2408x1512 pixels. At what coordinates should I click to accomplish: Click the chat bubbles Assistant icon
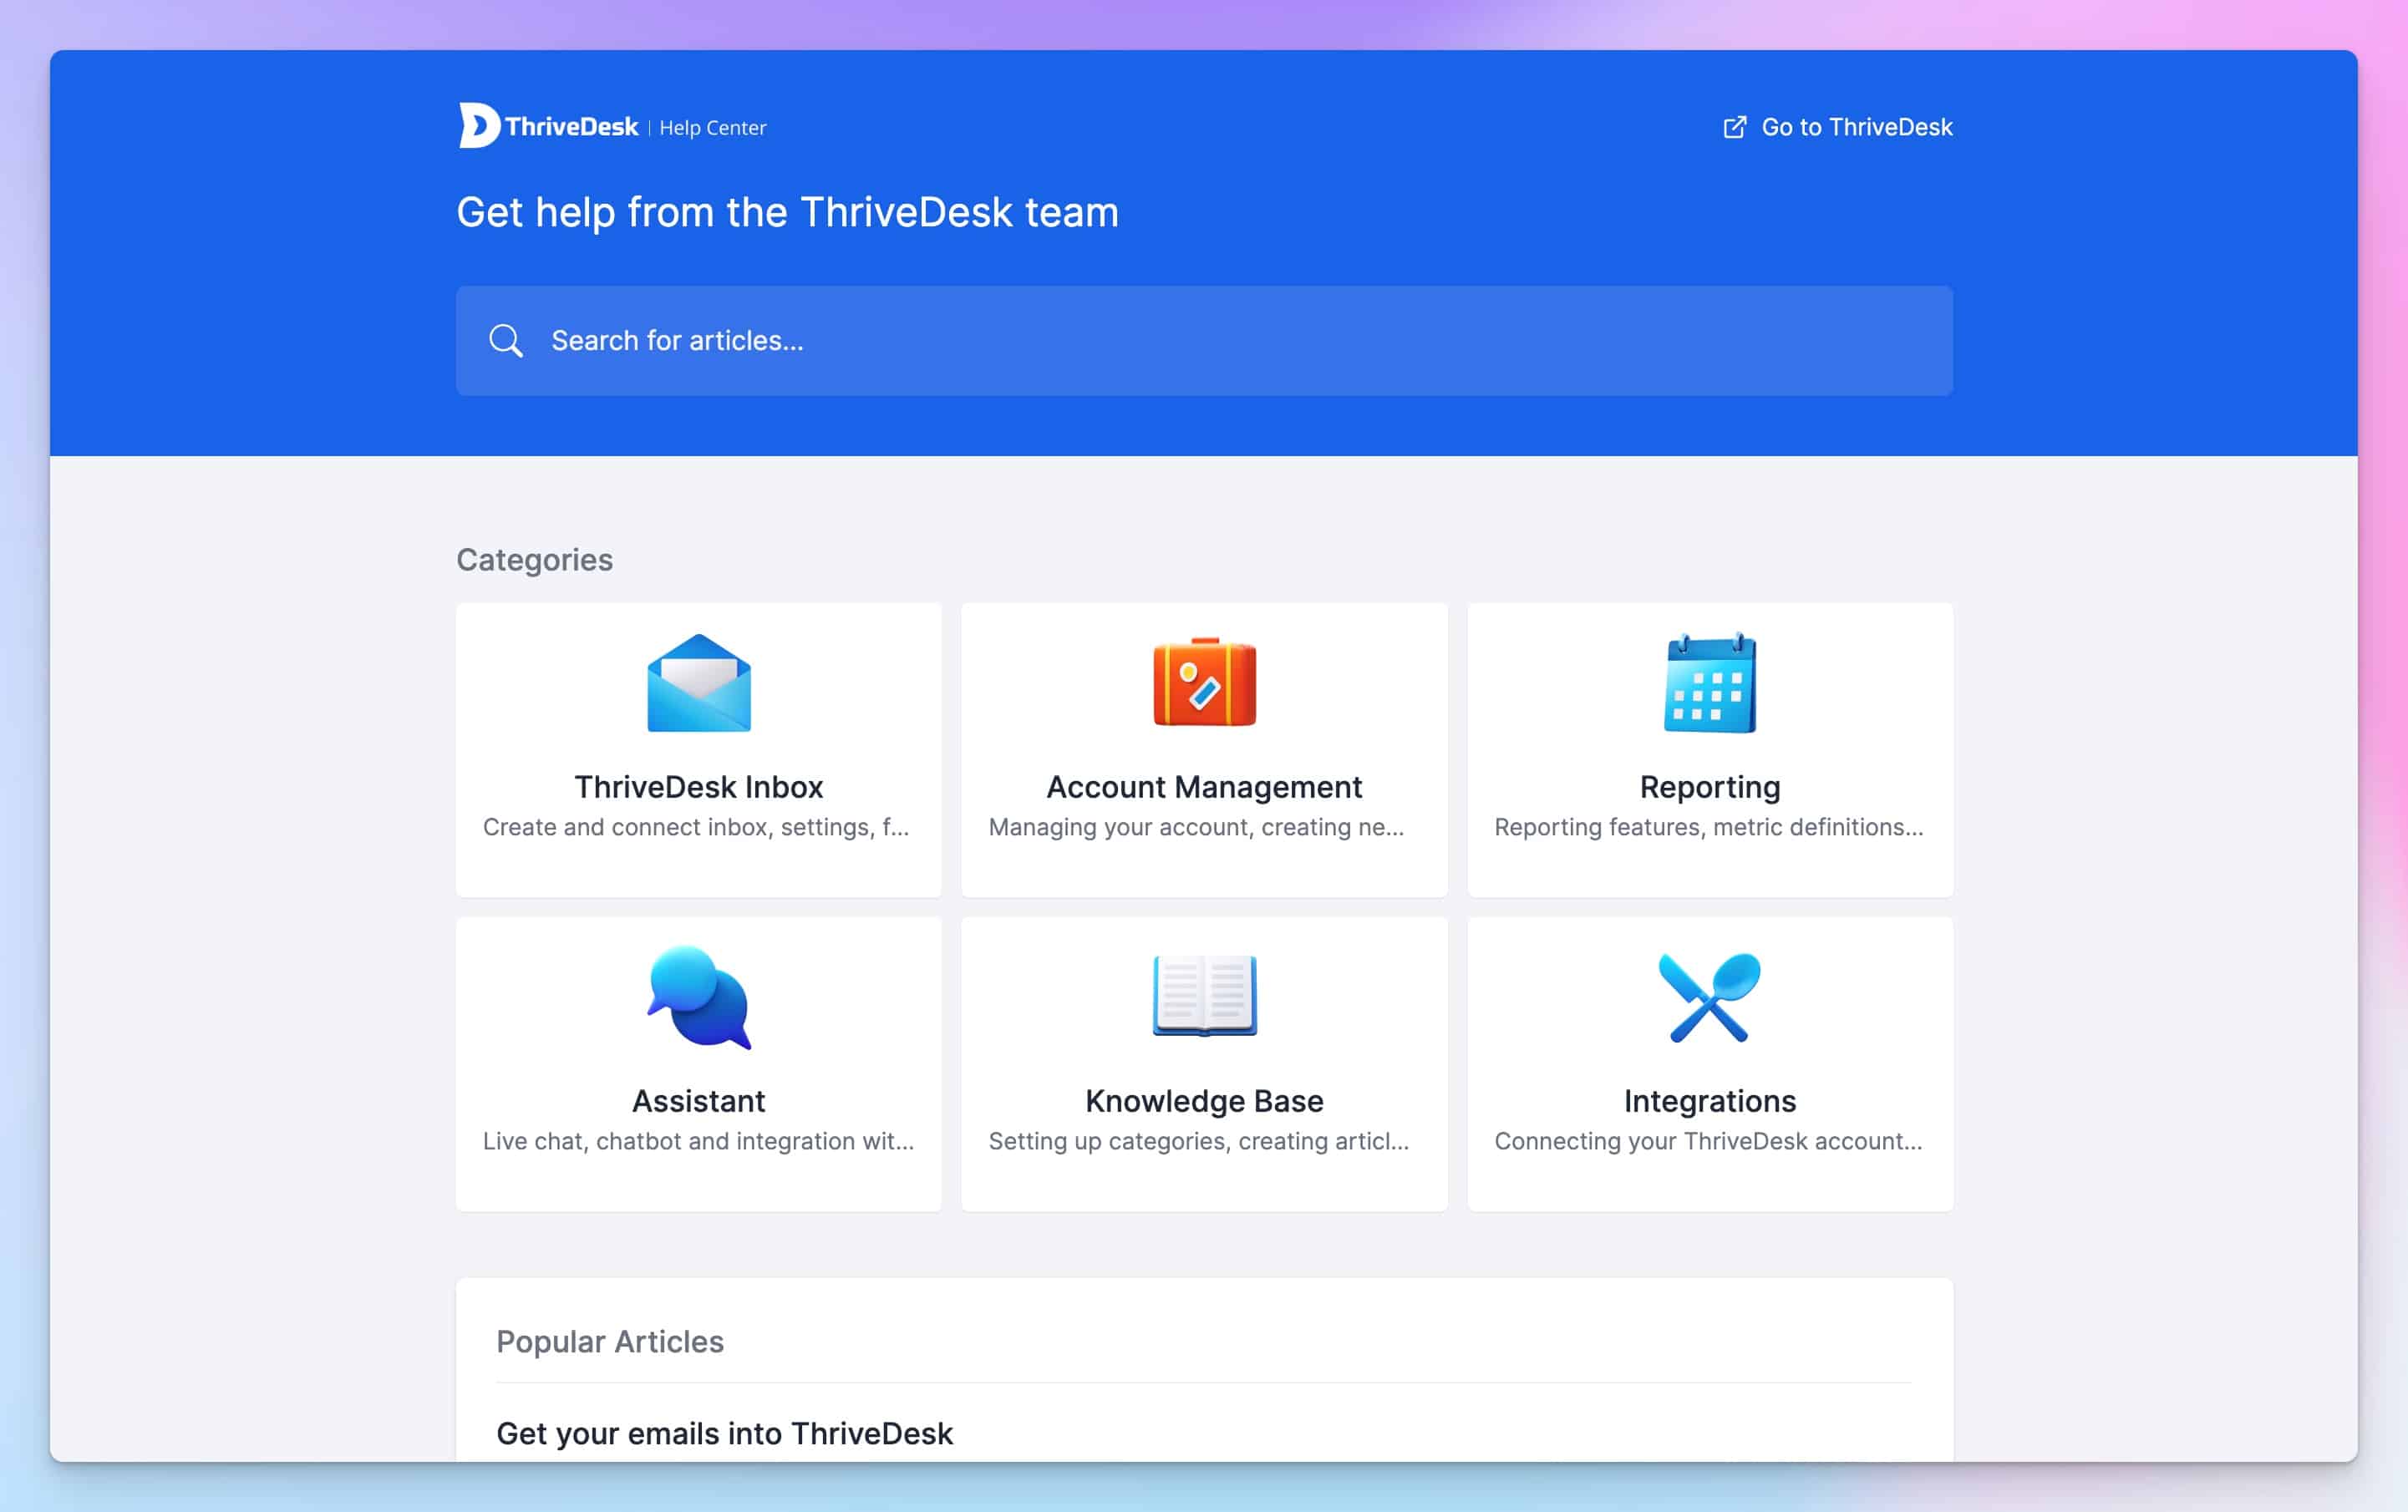pyautogui.click(x=699, y=997)
